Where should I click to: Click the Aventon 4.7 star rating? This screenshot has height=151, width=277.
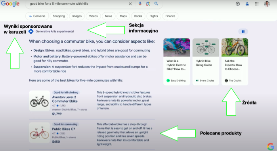click(59, 105)
